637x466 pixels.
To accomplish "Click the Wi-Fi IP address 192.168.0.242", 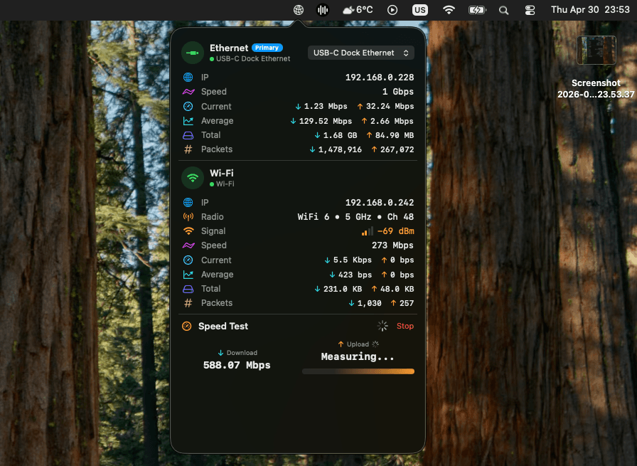I will click(x=380, y=203).
